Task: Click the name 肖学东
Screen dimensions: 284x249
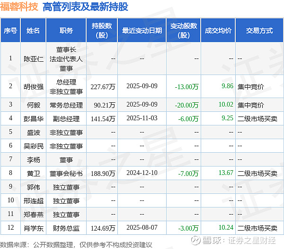Action: click(34, 228)
